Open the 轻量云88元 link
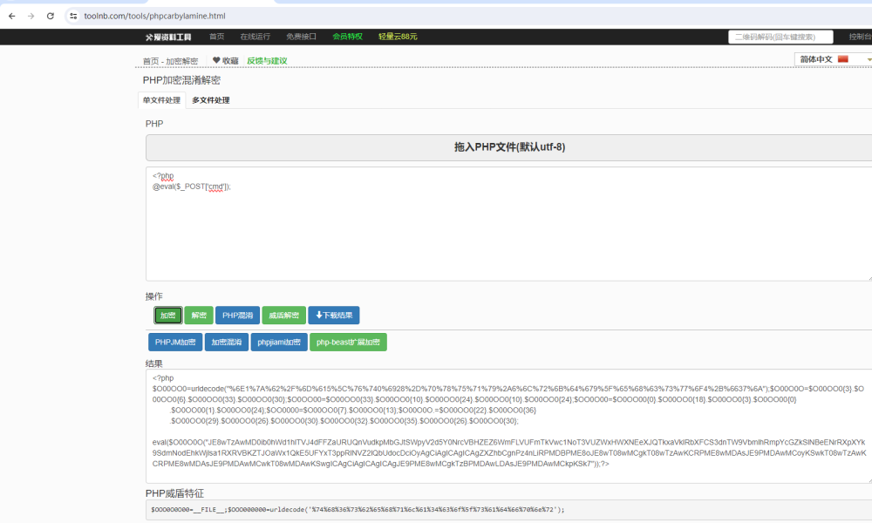 pyautogui.click(x=398, y=37)
